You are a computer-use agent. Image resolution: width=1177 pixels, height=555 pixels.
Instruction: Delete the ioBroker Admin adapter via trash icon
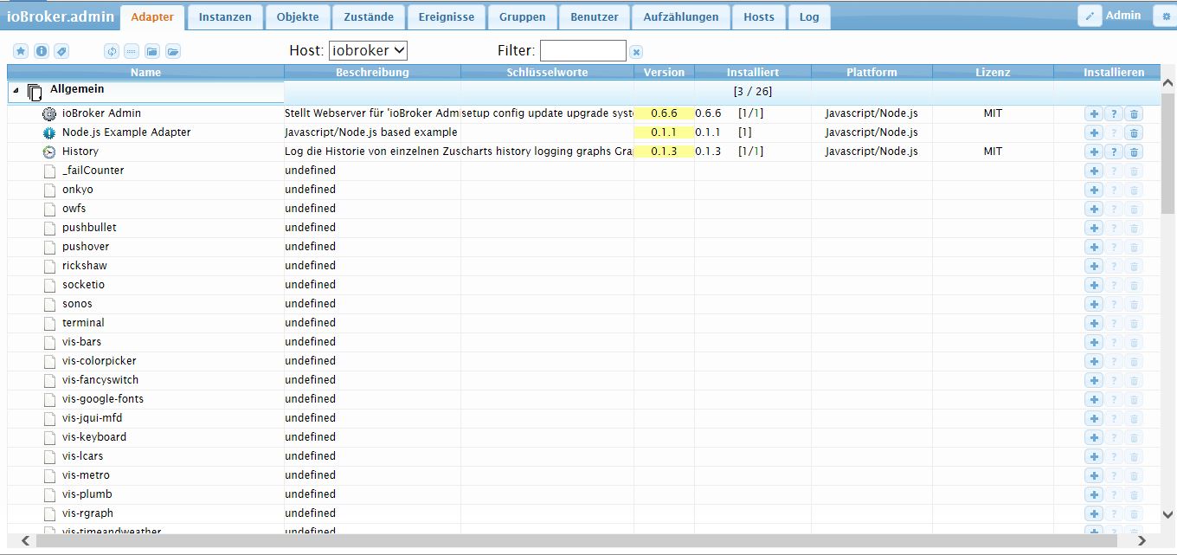click(x=1135, y=113)
